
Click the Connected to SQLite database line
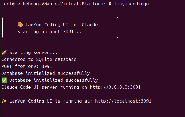tap(39, 59)
